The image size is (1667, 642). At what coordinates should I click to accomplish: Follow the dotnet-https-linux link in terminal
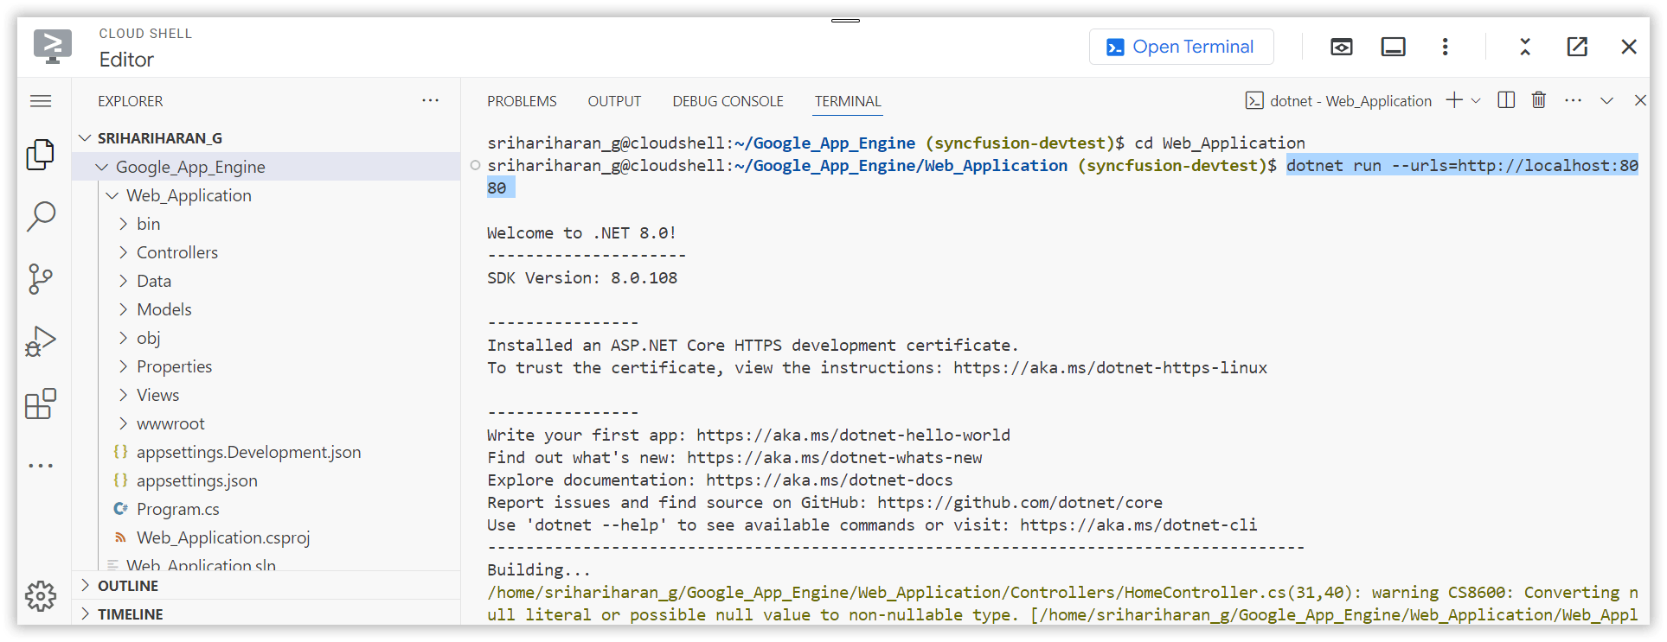click(x=1110, y=368)
